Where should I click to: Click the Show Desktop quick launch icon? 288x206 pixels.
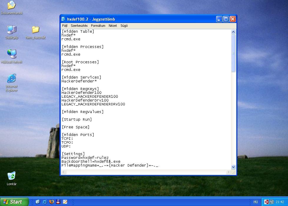38,202
